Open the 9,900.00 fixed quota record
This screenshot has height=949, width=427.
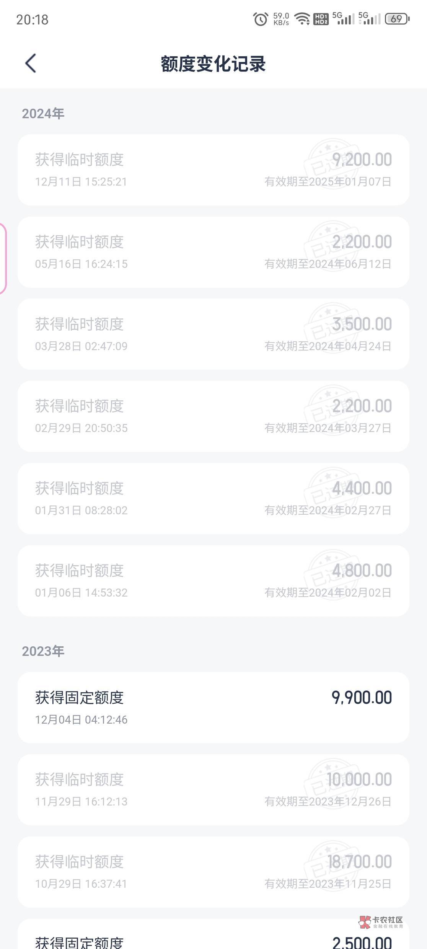click(x=213, y=708)
